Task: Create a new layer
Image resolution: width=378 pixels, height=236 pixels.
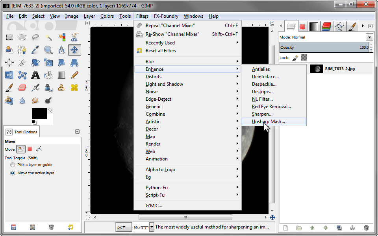Action: click(286, 228)
